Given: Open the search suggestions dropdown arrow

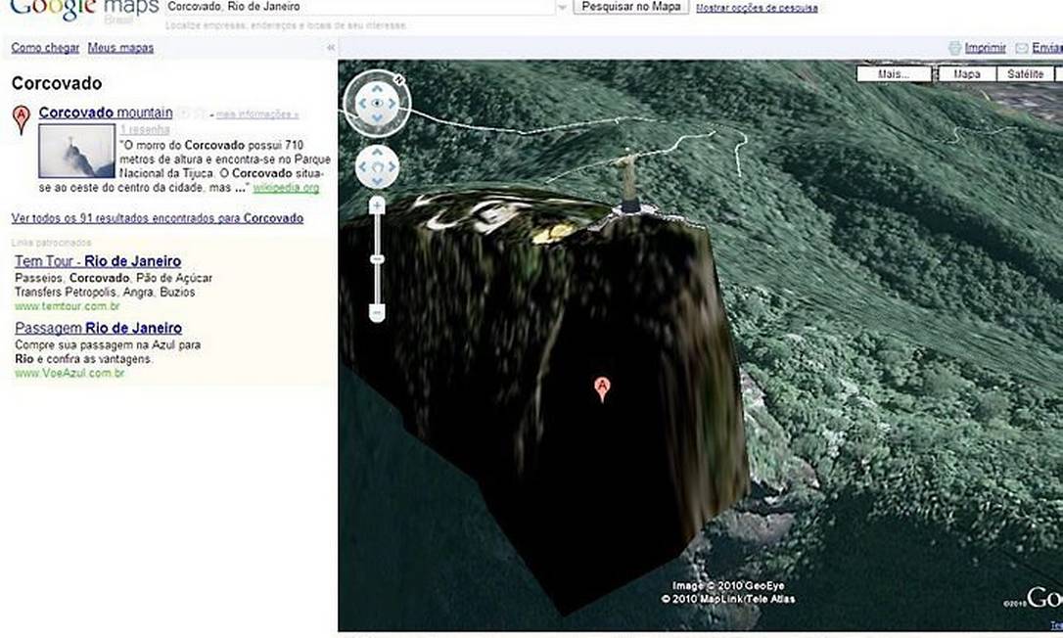Looking at the screenshot, I should tap(560, 6).
